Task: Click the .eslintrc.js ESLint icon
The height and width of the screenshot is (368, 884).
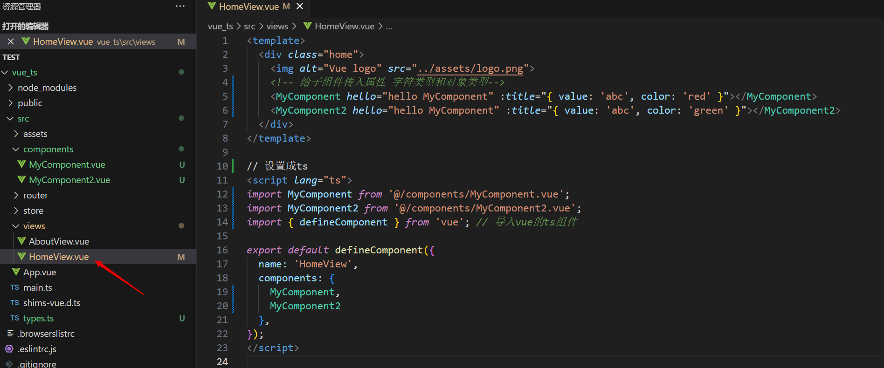Action: tap(9, 349)
